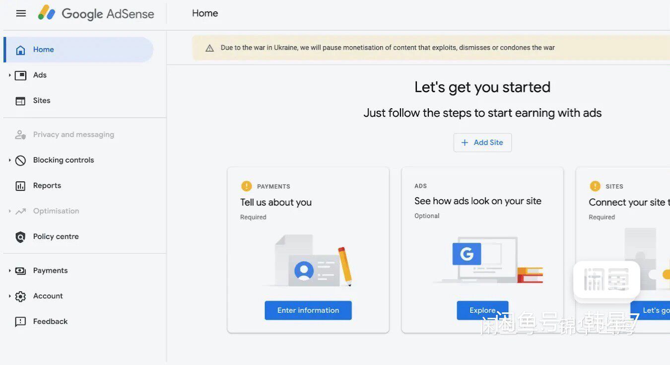Click the Payments money icon
Image resolution: width=670 pixels, height=365 pixels.
20,271
